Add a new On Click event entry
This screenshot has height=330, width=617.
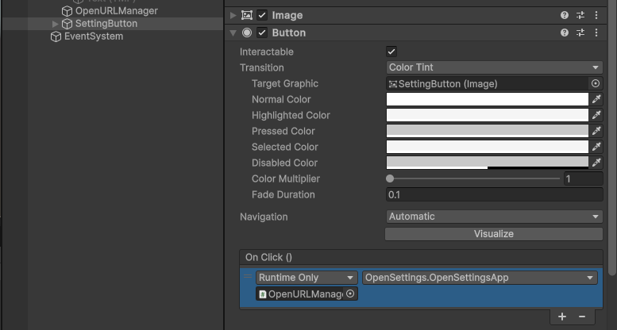click(562, 317)
